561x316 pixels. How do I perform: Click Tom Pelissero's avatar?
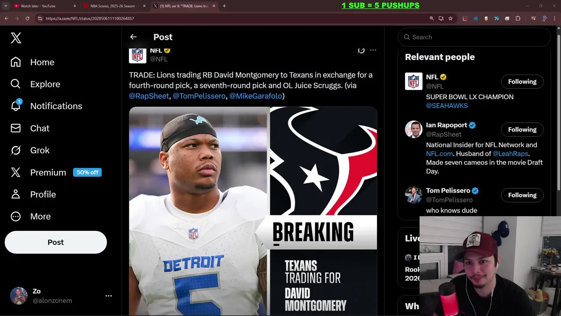pyautogui.click(x=413, y=194)
